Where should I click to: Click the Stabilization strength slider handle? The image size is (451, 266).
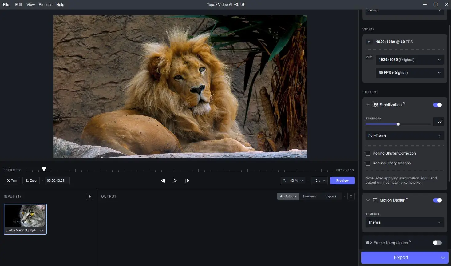[x=398, y=124]
